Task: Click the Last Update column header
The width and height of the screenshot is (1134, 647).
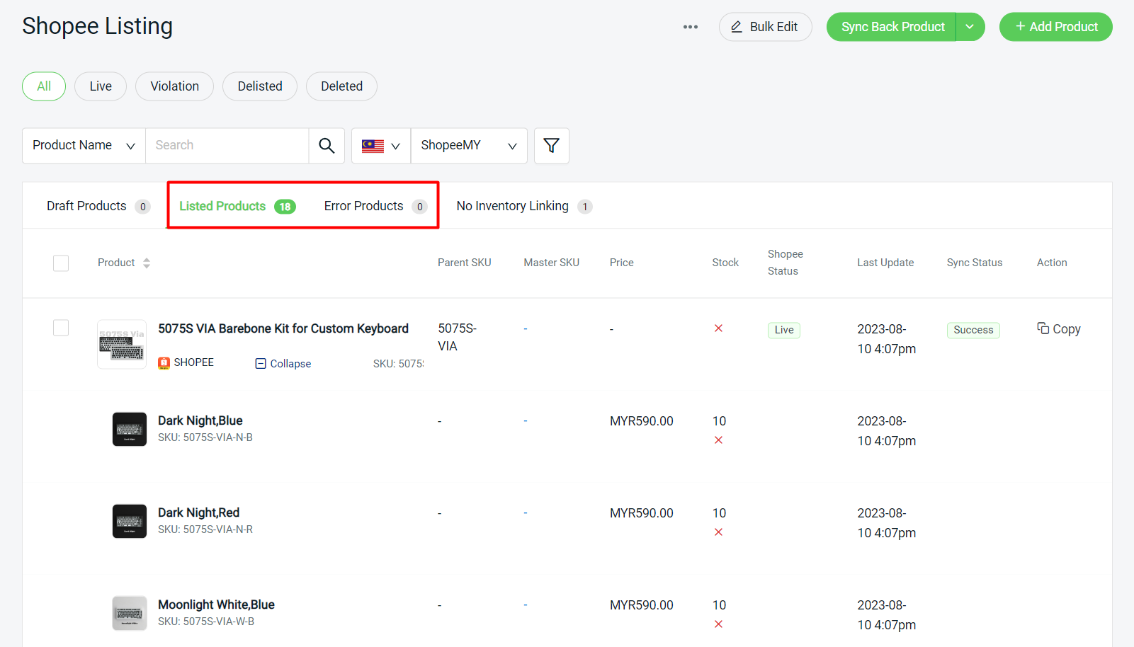Action: coord(885,263)
